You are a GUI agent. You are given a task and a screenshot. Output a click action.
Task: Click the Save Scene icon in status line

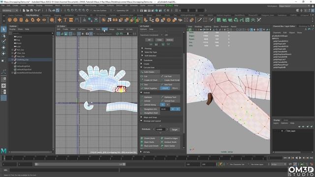point(31,10)
